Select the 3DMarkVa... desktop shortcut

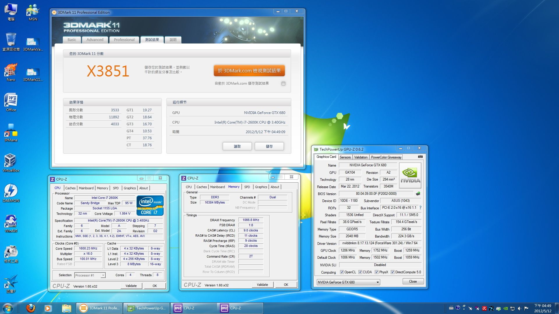(x=33, y=44)
